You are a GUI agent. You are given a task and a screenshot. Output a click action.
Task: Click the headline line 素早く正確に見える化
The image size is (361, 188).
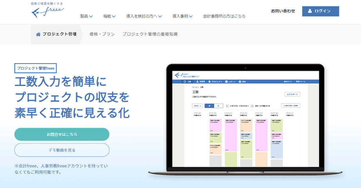click(72, 113)
